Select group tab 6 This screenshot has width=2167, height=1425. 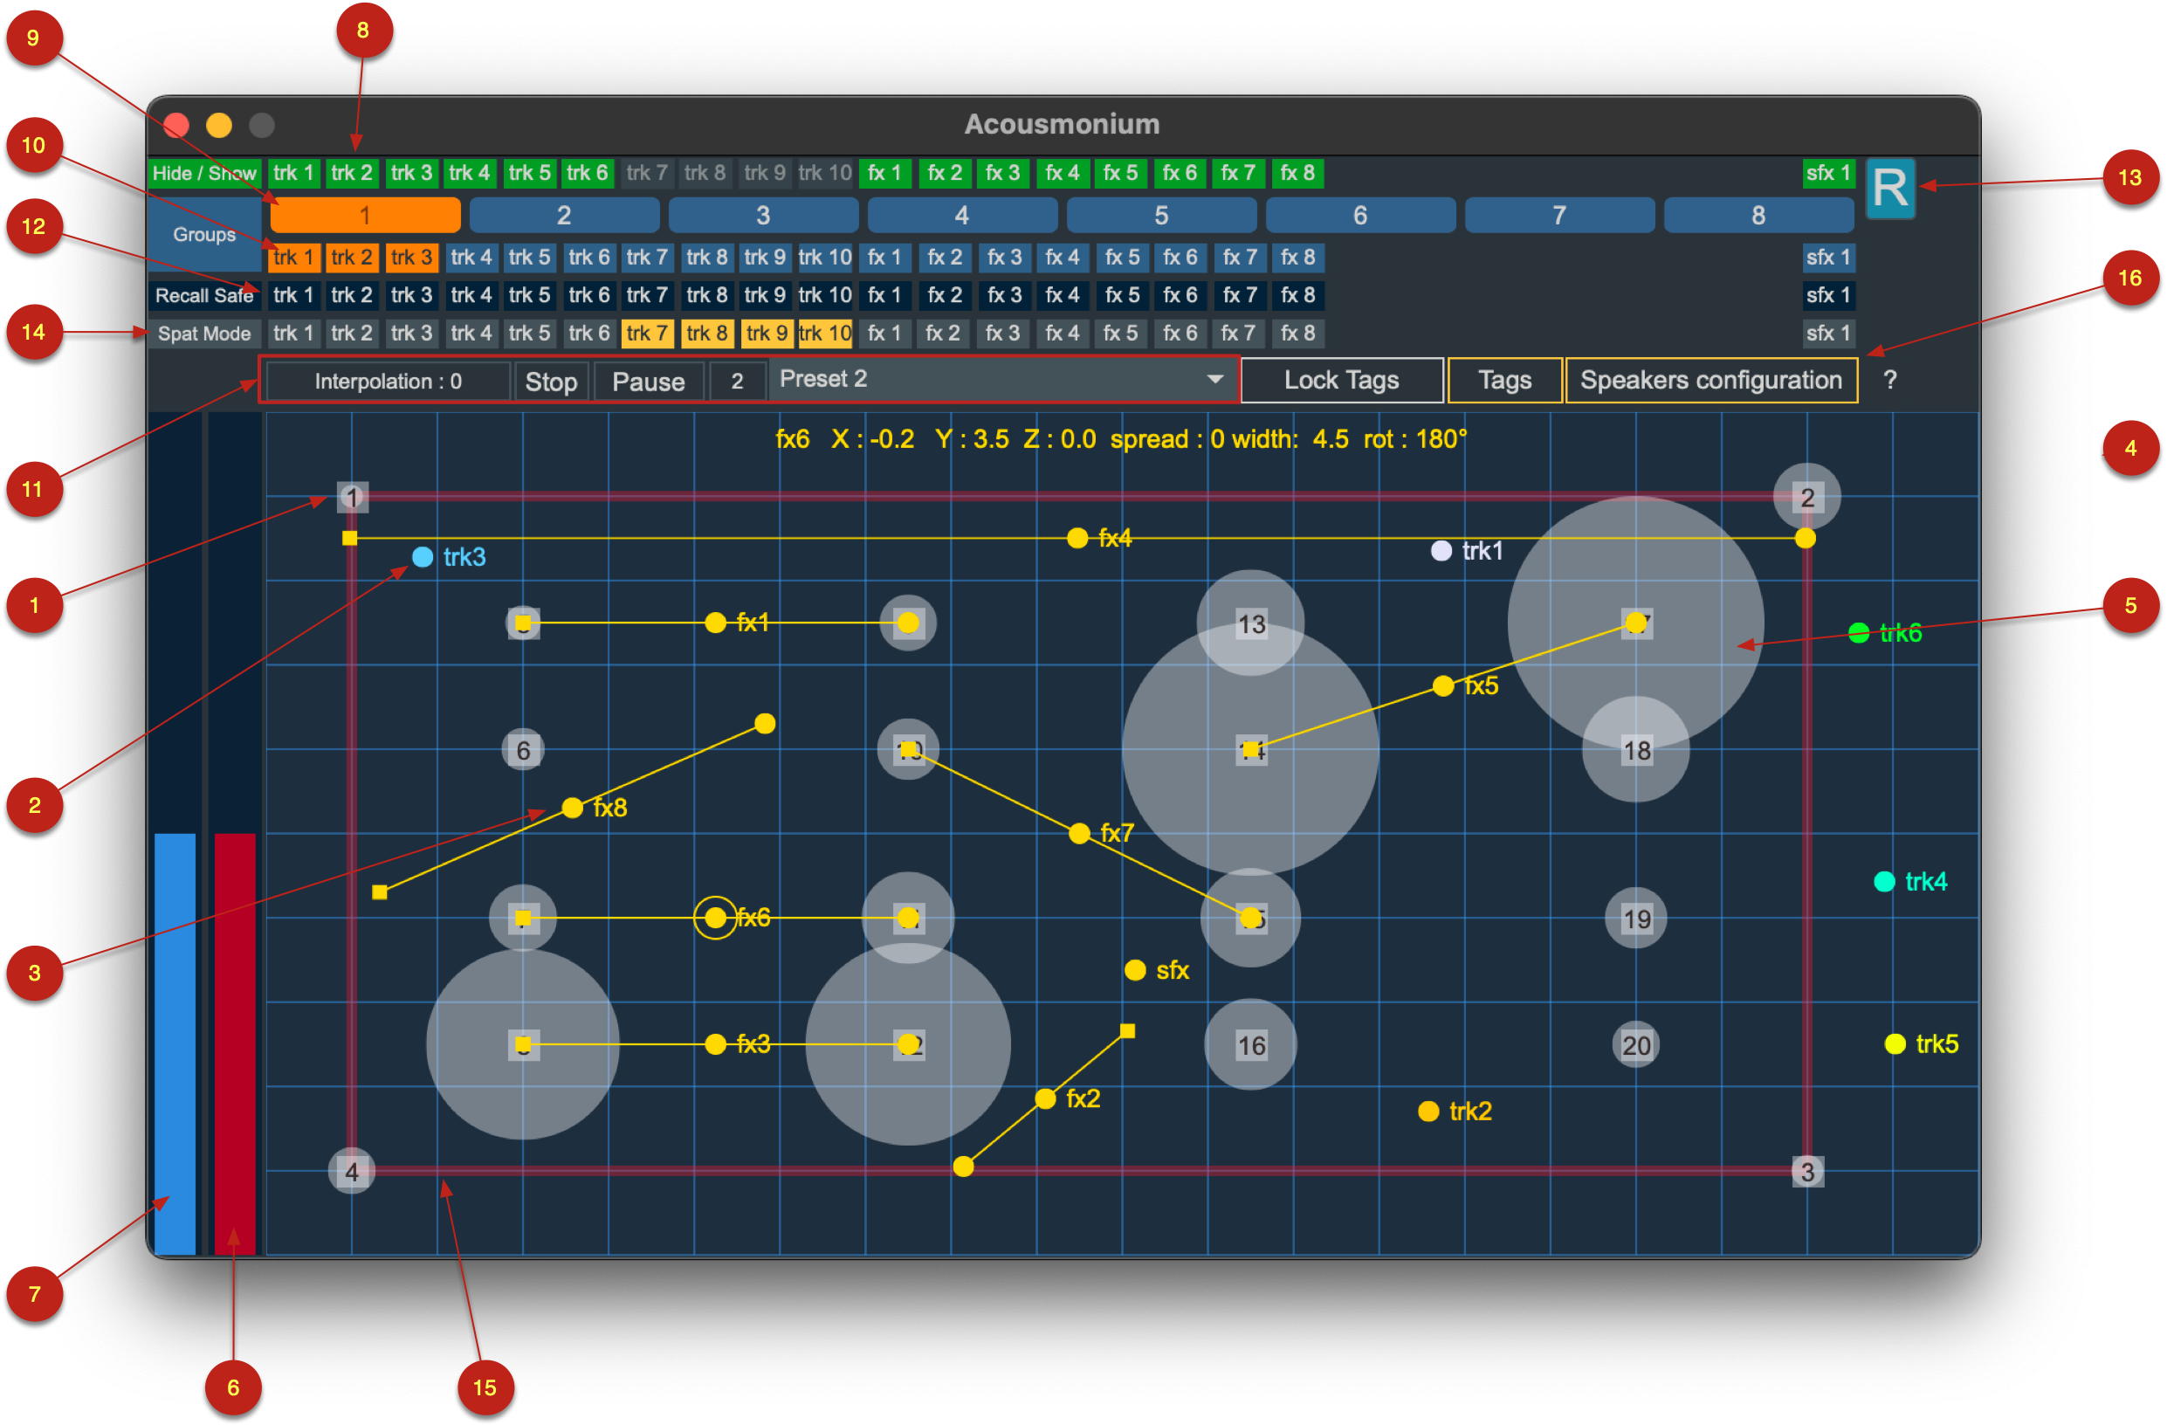tap(1360, 216)
